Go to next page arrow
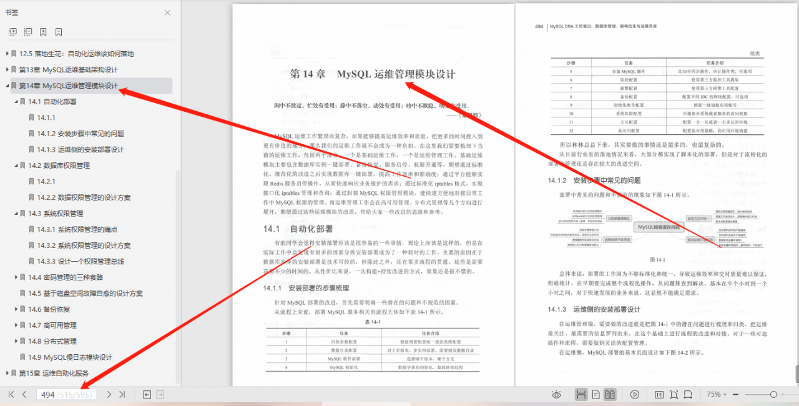Image resolution: width=799 pixels, height=406 pixels. (x=109, y=394)
